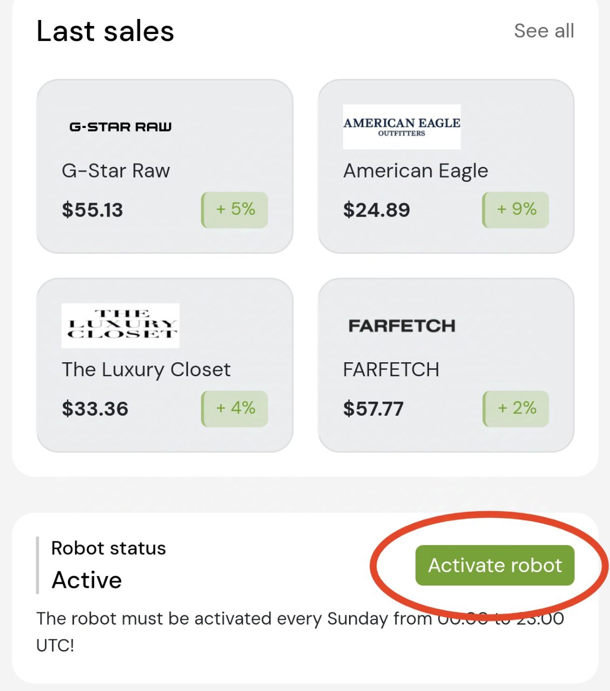Click the FARFETCH brand logo

pyautogui.click(x=401, y=326)
